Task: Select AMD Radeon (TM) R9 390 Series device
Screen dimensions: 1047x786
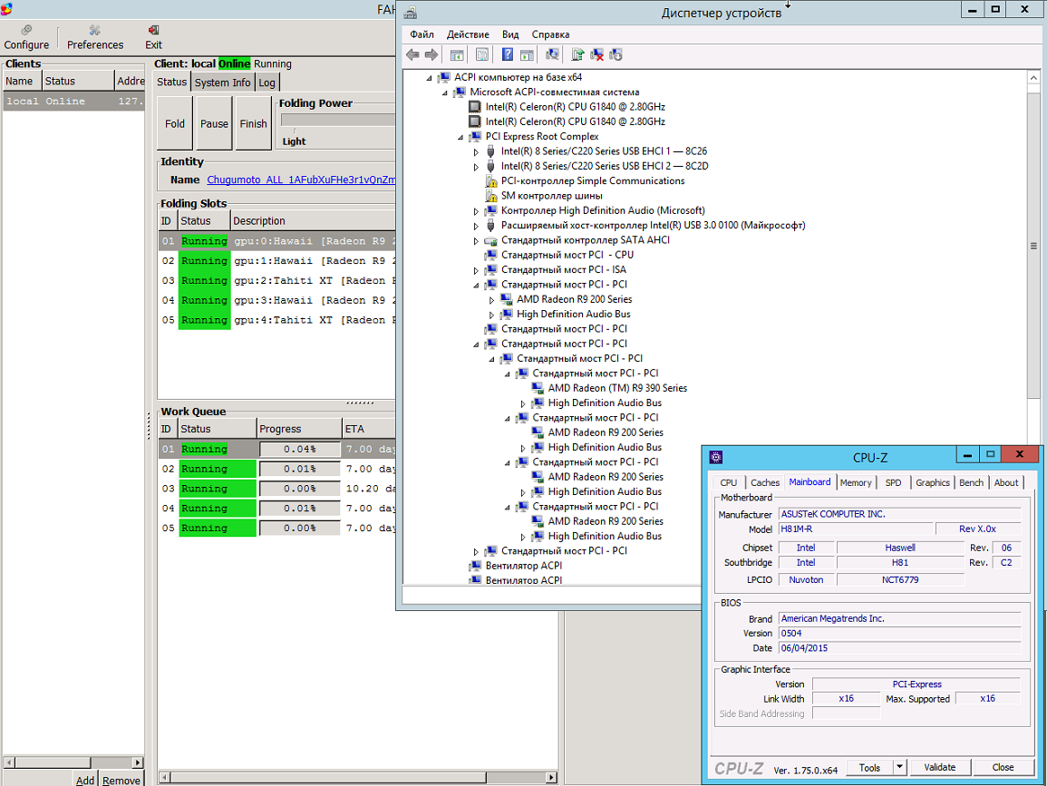Action: pyautogui.click(x=616, y=388)
